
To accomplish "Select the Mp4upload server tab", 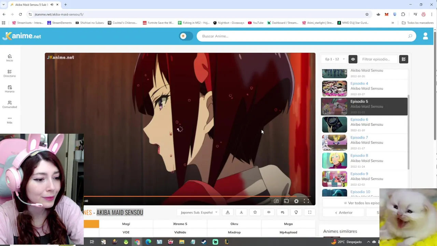I will [288, 232].
